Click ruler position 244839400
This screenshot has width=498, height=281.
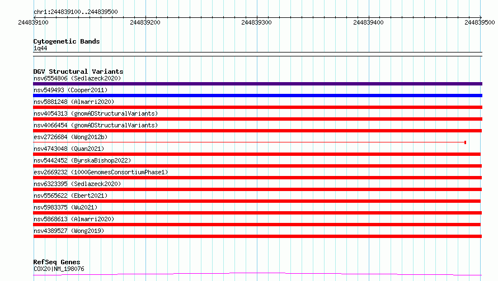pyautogui.click(x=368, y=22)
